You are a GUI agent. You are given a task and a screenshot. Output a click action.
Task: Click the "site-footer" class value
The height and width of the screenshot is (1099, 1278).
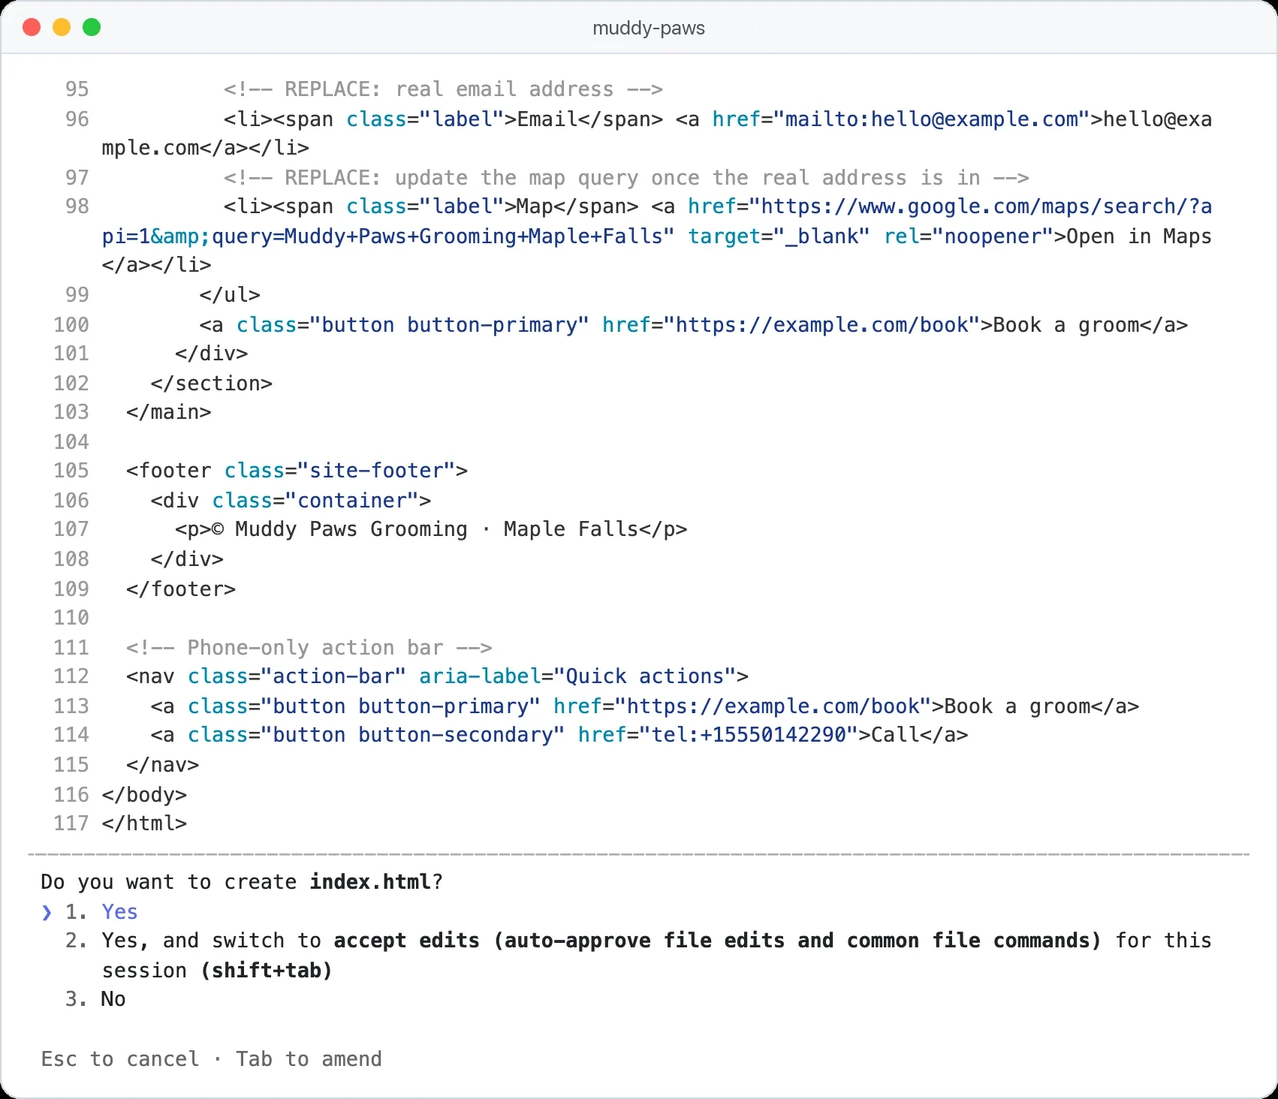point(376,471)
